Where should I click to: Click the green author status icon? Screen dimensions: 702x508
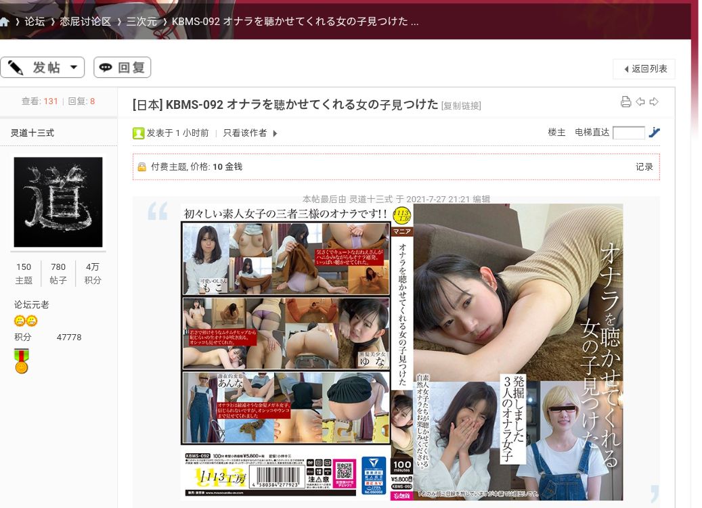point(138,133)
